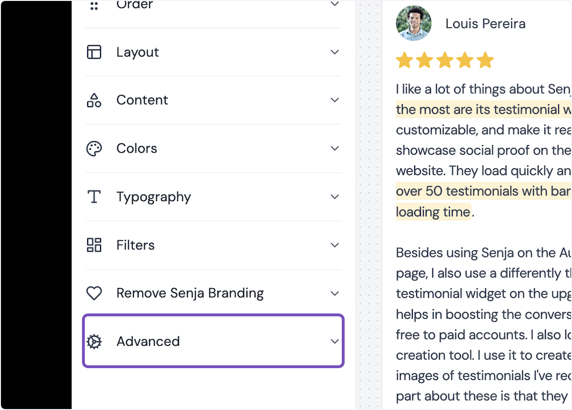The image size is (572, 410).
Task: Click the Layout panel icon
Action: pos(94,52)
